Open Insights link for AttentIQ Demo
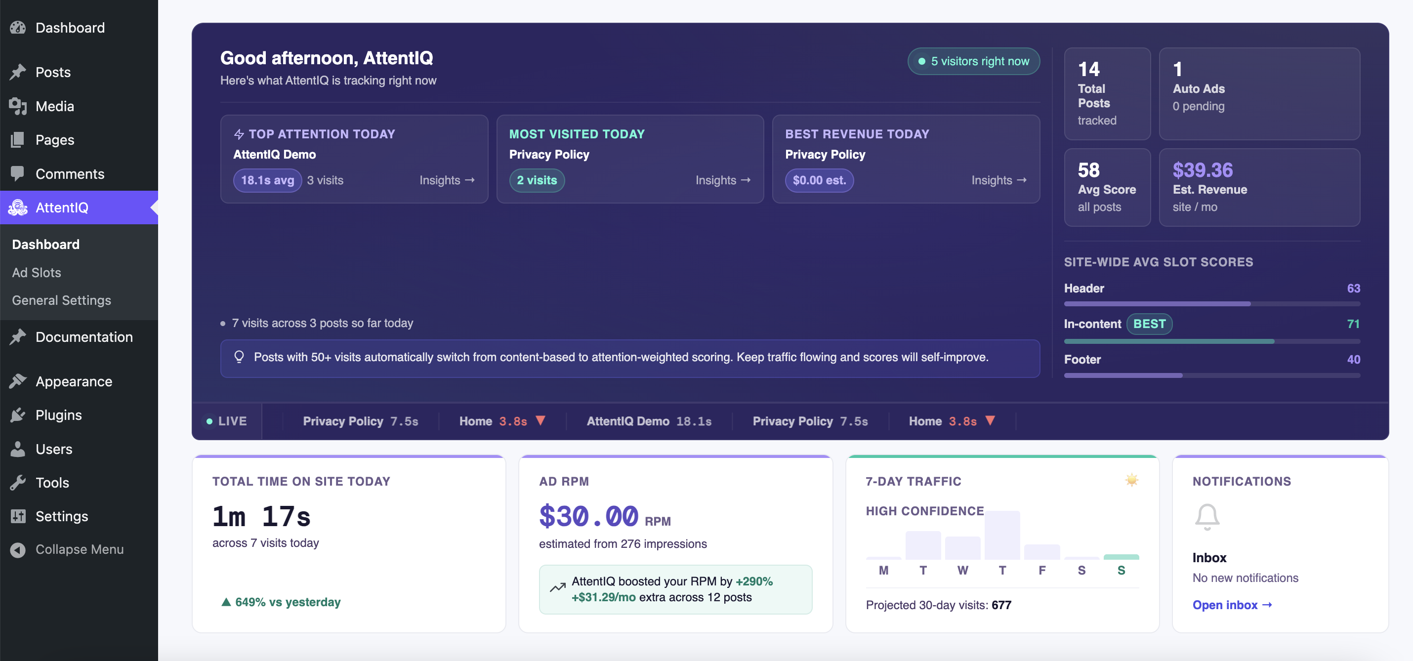 point(447,180)
